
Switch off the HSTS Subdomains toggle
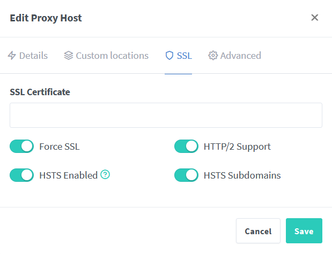[x=187, y=175]
